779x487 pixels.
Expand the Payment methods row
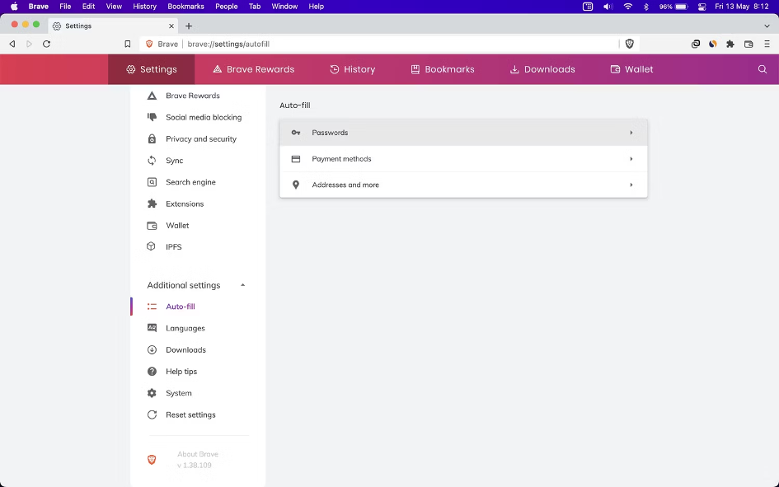[463, 159]
